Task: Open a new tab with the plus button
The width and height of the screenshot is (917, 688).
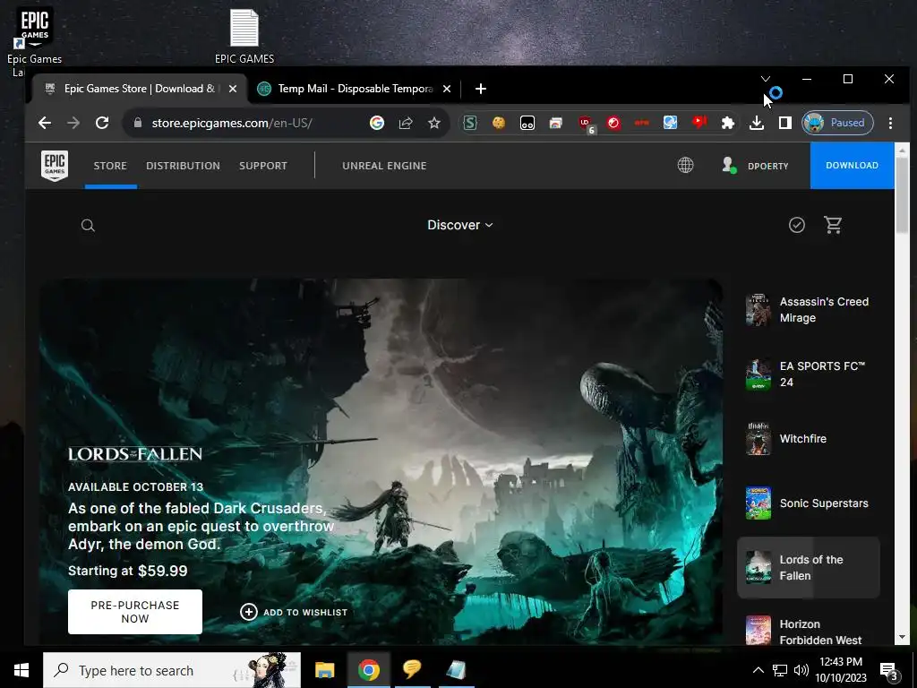Action: pos(481,89)
